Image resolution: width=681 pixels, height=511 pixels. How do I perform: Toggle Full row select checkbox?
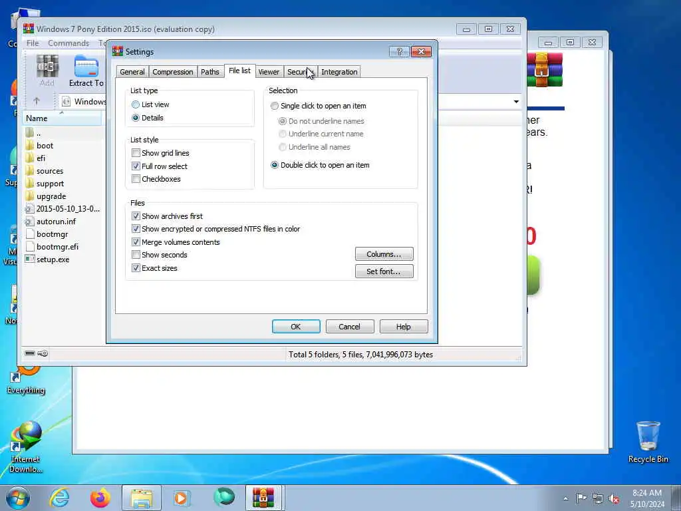(x=136, y=166)
